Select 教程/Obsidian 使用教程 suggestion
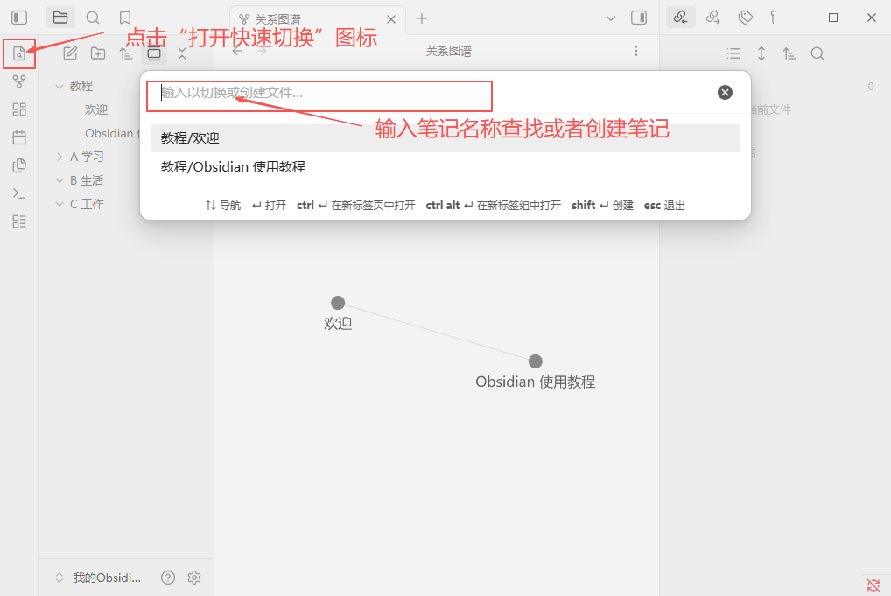Viewport: 891px width, 596px height. (x=445, y=167)
